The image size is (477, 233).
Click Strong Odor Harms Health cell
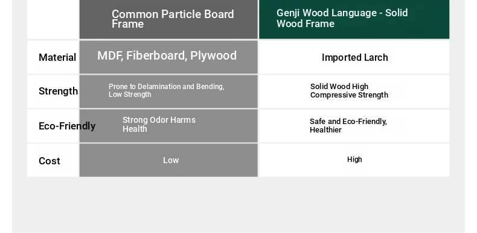pos(168,126)
